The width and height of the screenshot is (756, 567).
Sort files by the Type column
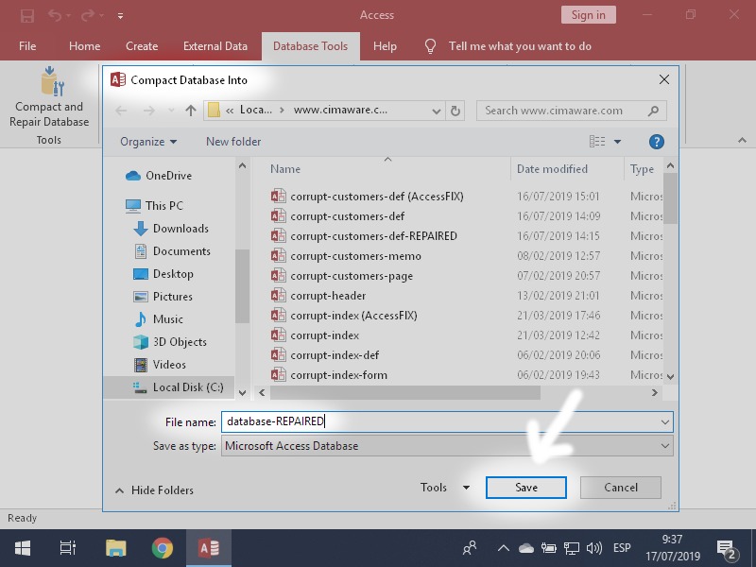coord(642,169)
